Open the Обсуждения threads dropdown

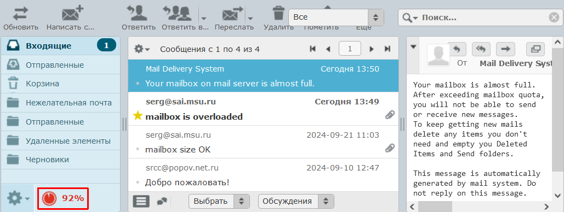296,201
